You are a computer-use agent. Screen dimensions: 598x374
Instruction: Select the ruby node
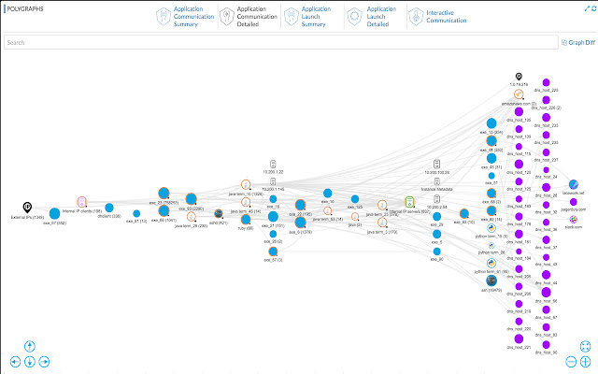(246, 220)
